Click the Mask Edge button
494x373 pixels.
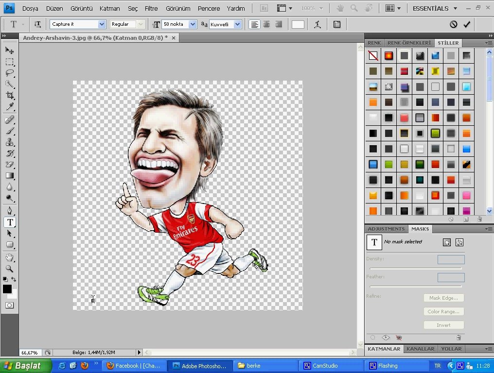pyautogui.click(x=443, y=298)
